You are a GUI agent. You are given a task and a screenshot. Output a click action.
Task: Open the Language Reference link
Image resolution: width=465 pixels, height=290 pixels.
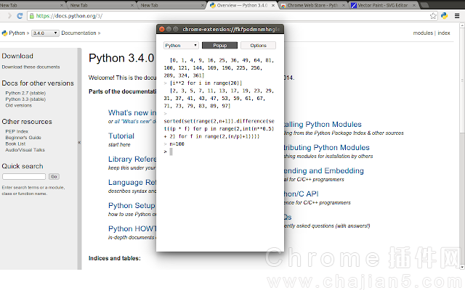click(132, 182)
